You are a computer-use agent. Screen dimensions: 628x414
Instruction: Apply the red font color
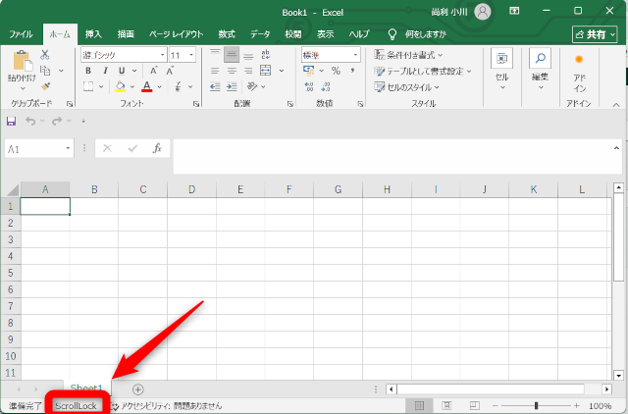pyautogui.click(x=147, y=86)
